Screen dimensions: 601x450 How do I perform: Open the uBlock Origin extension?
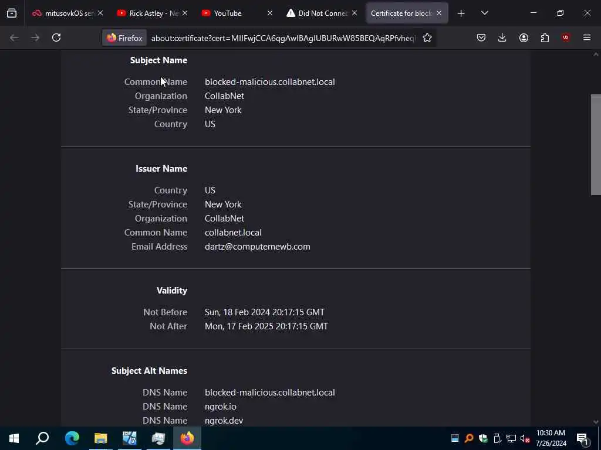pos(566,37)
